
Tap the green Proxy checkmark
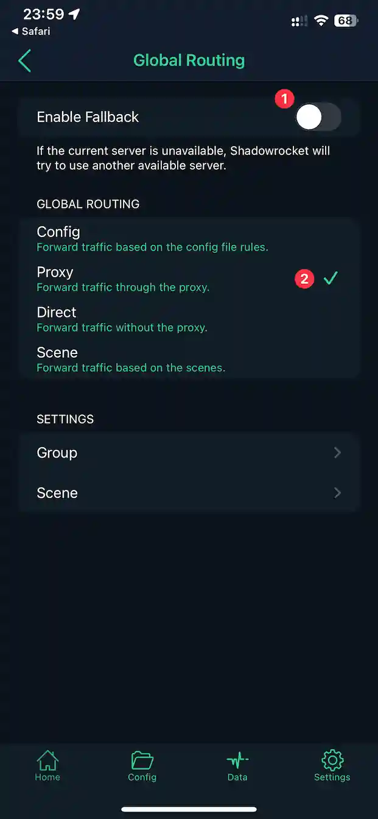coord(331,278)
